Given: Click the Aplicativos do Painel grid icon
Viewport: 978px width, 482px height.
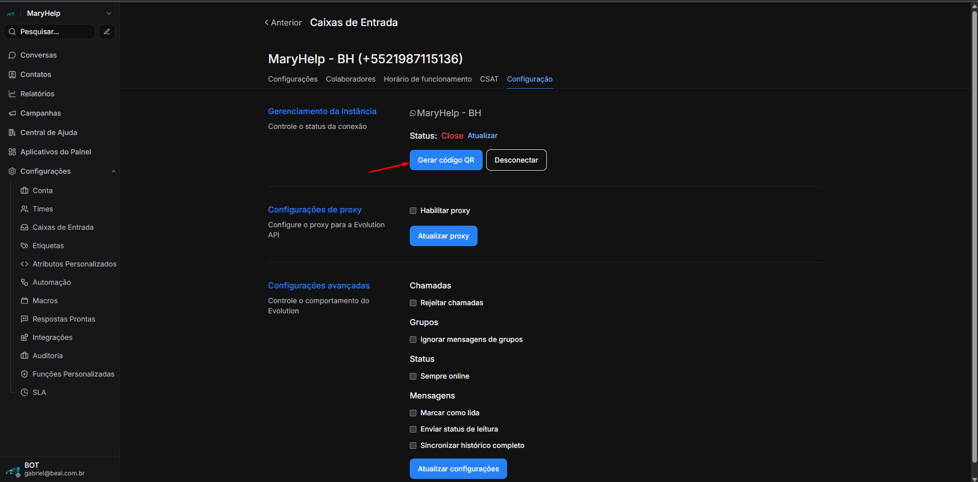Looking at the screenshot, I should [12, 152].
